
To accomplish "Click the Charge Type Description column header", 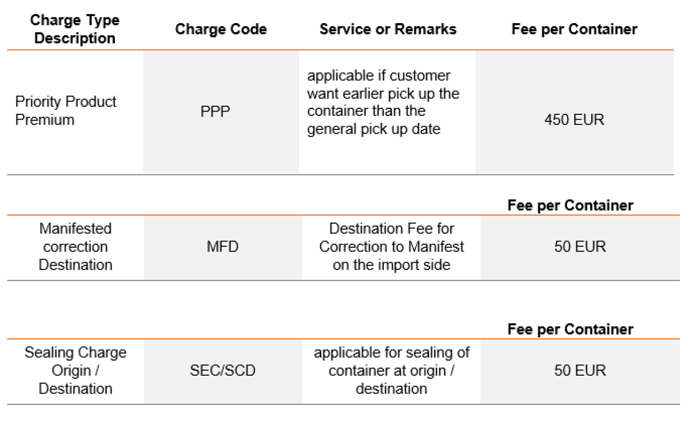I will pos(75,29).
